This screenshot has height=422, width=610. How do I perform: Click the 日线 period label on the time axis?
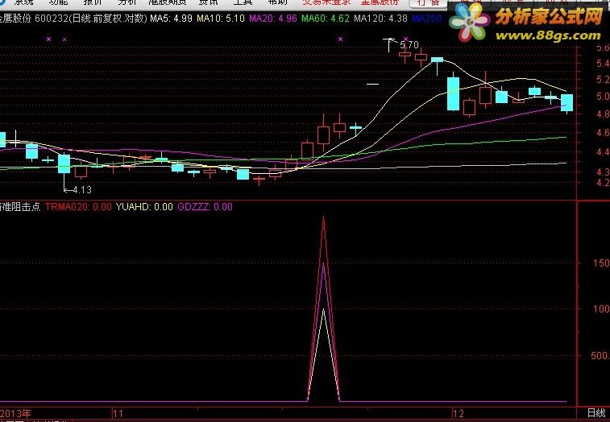(596, 413)
